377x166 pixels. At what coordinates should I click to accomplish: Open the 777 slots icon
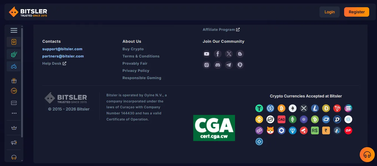[x=14, y=103]
